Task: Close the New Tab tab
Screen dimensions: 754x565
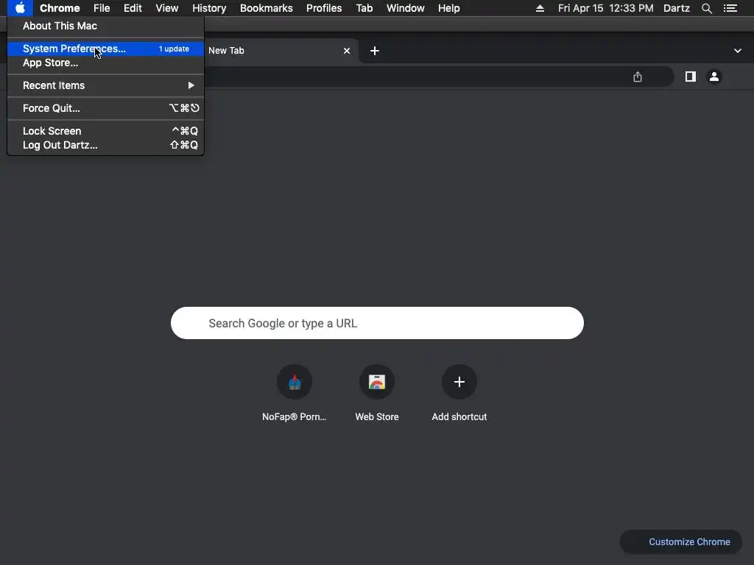Action: pyautogui.click(x=347, y=51)
